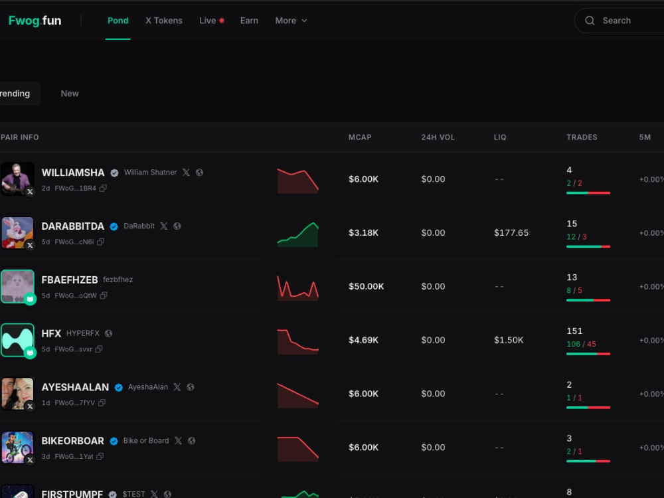Screen dimensions: 664x498
Task: Select the WILLIAMSHA token name
Action: [73, 173]
